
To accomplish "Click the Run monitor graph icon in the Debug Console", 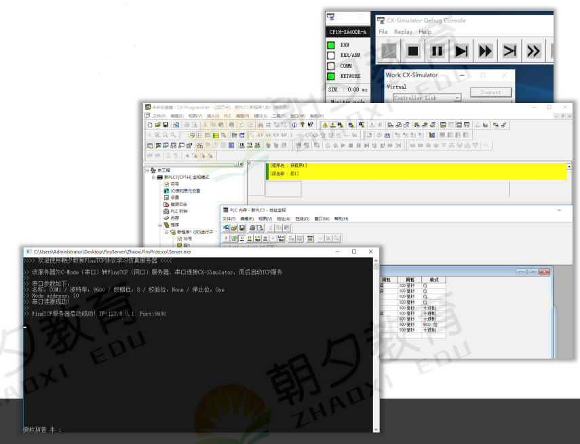I will (x=389, y=51).
